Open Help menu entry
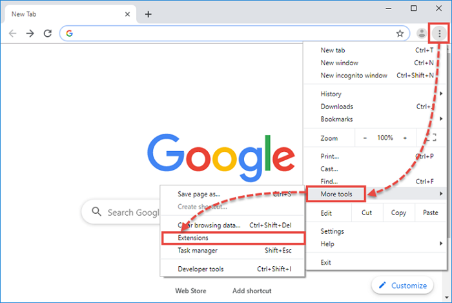 pos(375,244)
